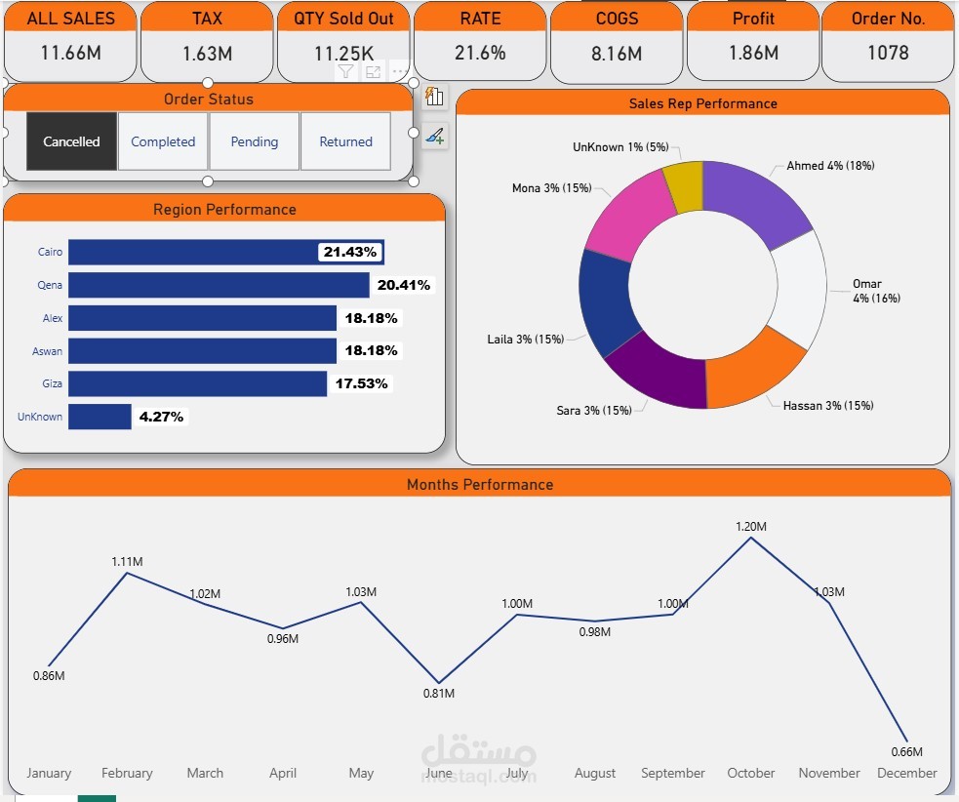The height and width of the screenshot is (802, 959).
Task: Grab the slicer's bottom-middle resize handle
Action: click(208, 181)
